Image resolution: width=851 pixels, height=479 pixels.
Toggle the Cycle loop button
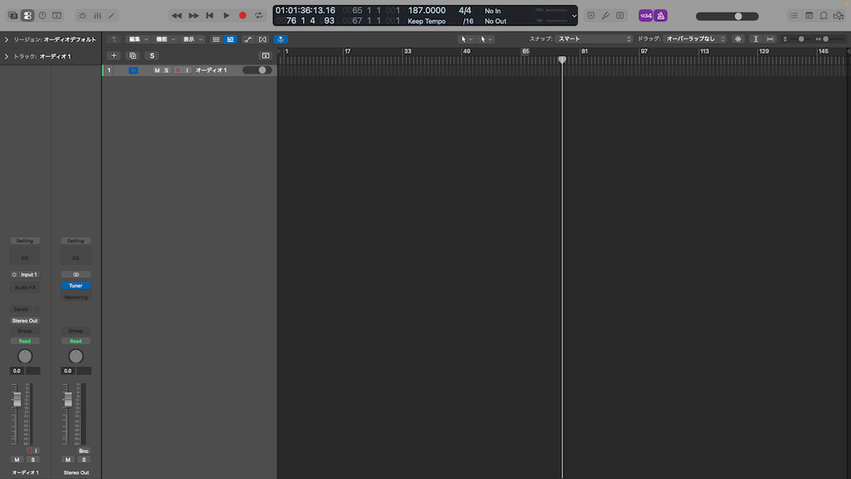pyautogui.click(x=259, y=15)
